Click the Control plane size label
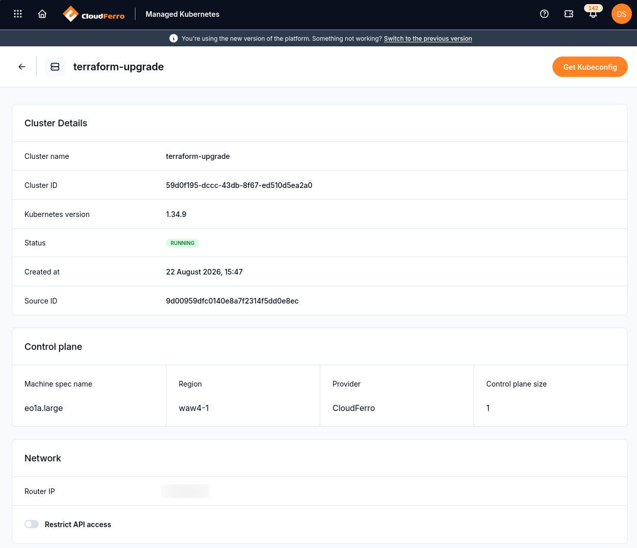This screenshot has height=548, width=637. [516, 384]
